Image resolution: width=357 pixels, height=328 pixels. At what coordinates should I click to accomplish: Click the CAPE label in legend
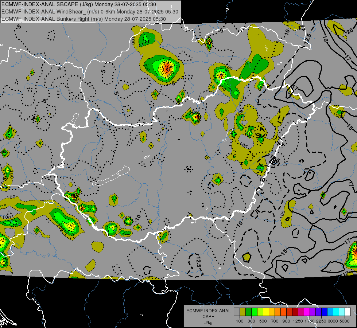pyautogui.click(x=208, y=317)
